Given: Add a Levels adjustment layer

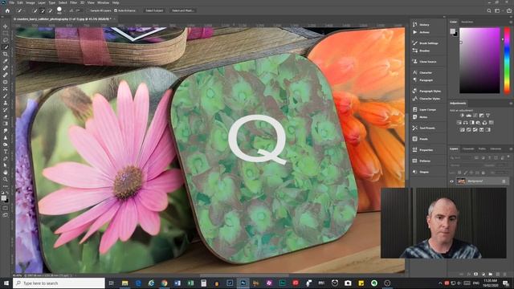Looking at the screenshot, I should coord(469,116).
